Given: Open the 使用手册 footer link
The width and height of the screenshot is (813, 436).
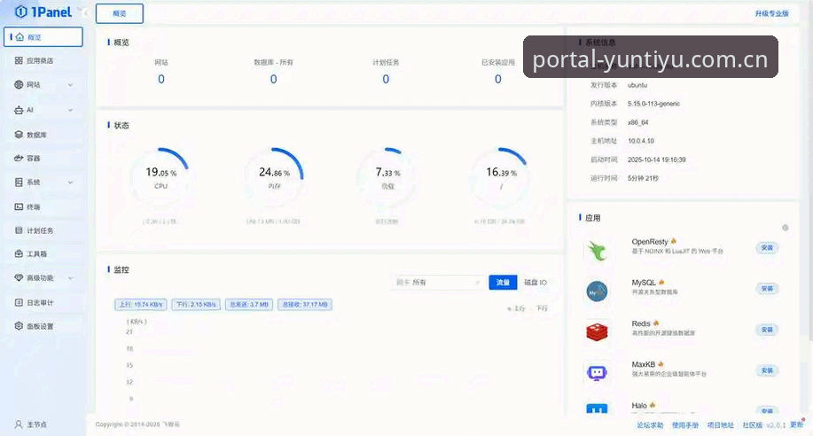Looking at the screenshot, I should (x=685, y=425).
